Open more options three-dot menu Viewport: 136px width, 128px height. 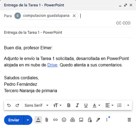click(x=107, y=120)
